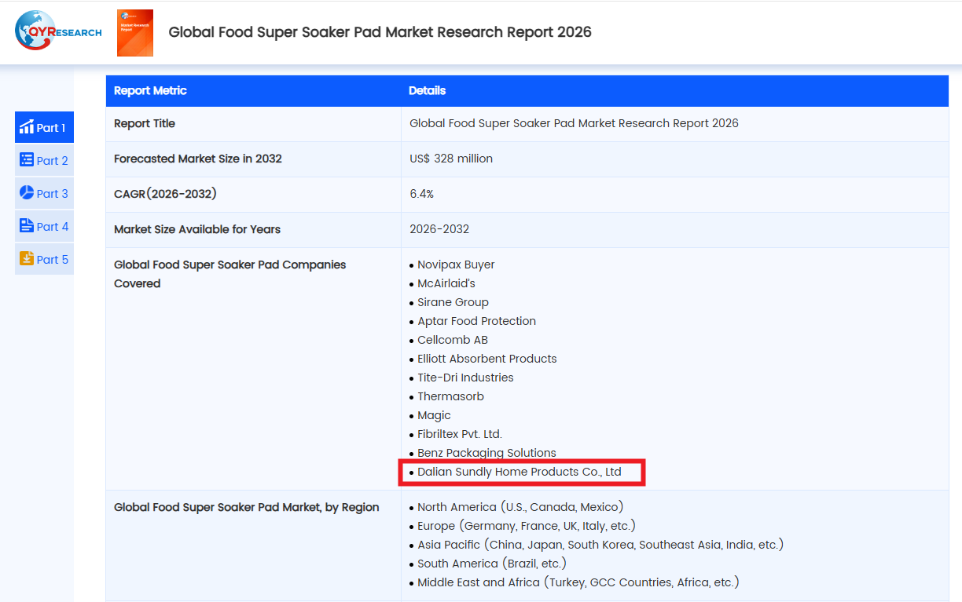The height and width of the screenshot is (602, 962).
Task: Click the bar chart icon for Part 1
Action: pyautogui.click(x=27, y=127)
